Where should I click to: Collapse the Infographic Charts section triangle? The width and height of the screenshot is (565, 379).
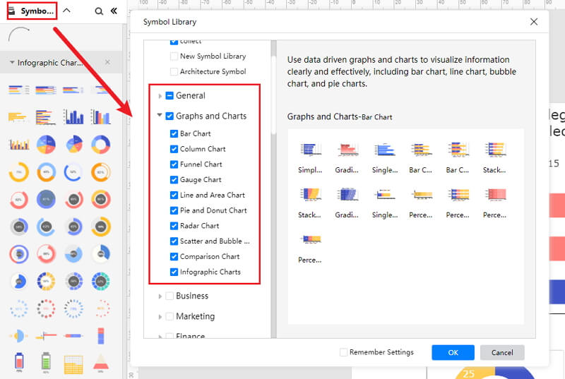[x=12, y=63]
